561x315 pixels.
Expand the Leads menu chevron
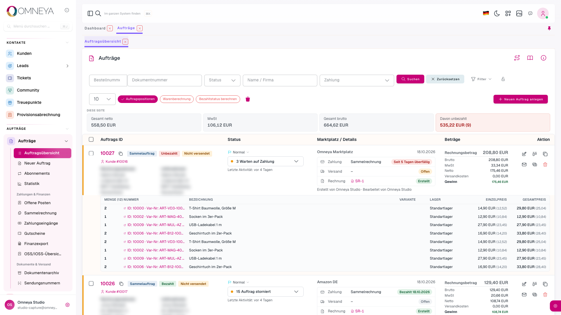point(67,66)
